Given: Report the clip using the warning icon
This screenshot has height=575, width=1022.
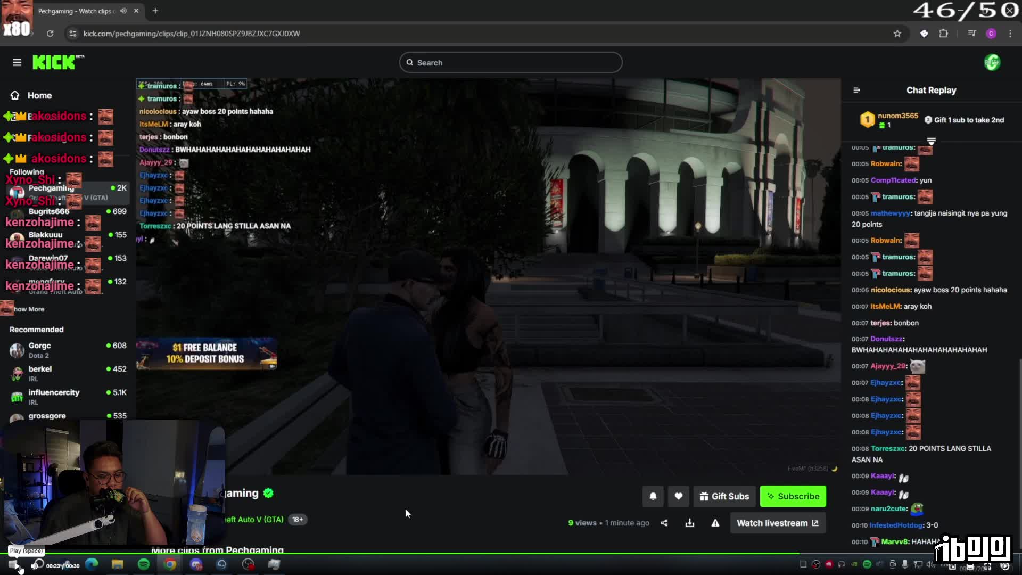Looking at the screenshot, I should tap(715, 523).
